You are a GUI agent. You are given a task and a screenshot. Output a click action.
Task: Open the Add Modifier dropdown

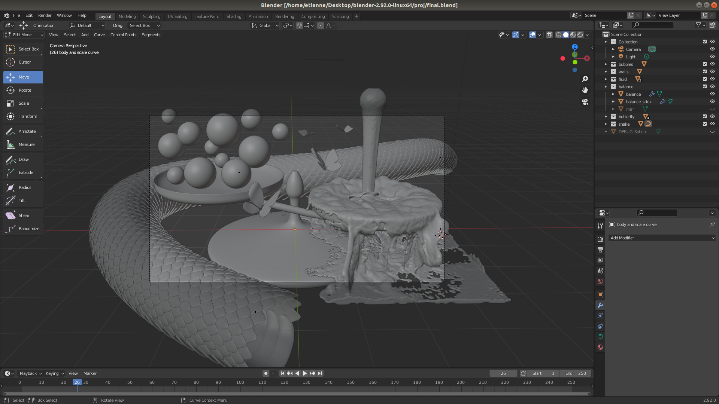click(662, 238)
